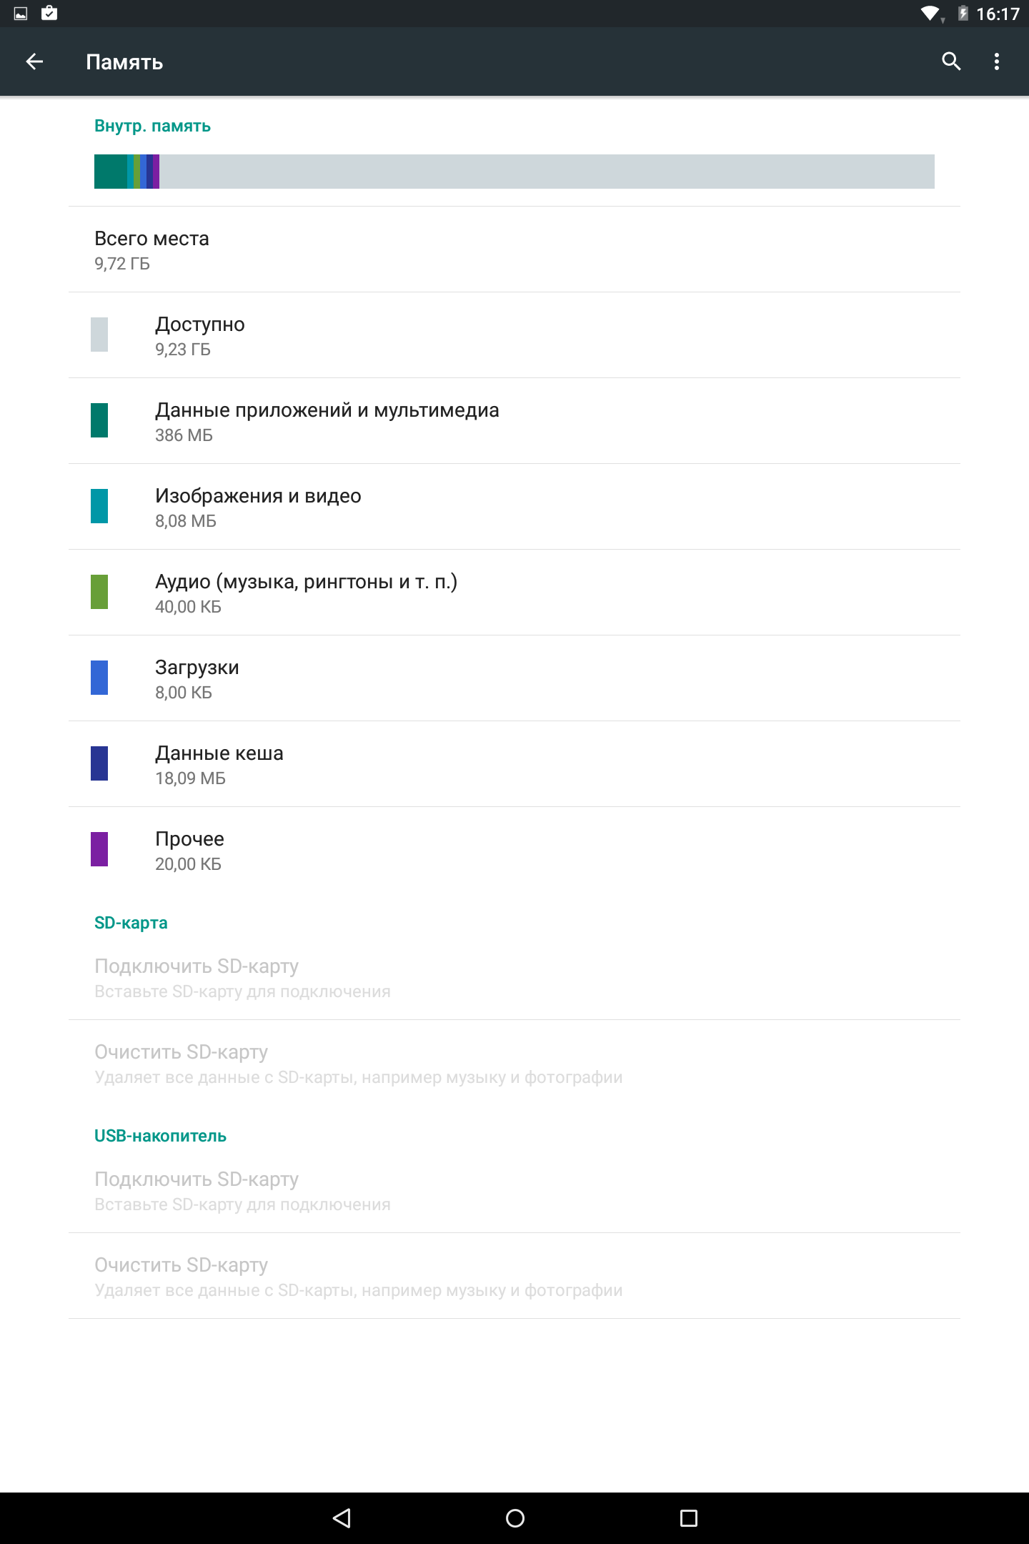Viewport: 1029px width, 1544px height.
Task: Tap the Android back navigation triangle
Action: (342, 1518)
